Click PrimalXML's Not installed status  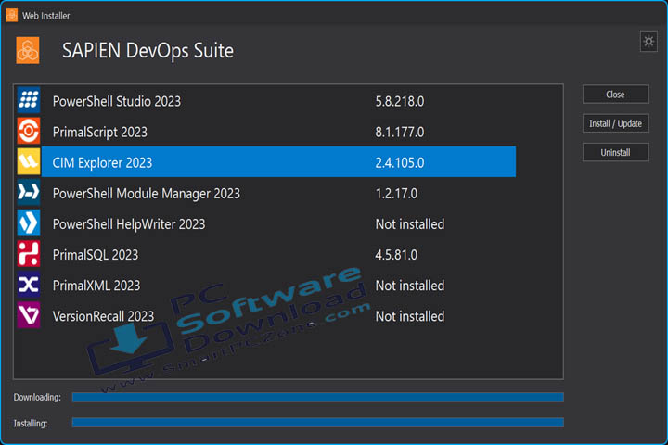pos(410,286)
